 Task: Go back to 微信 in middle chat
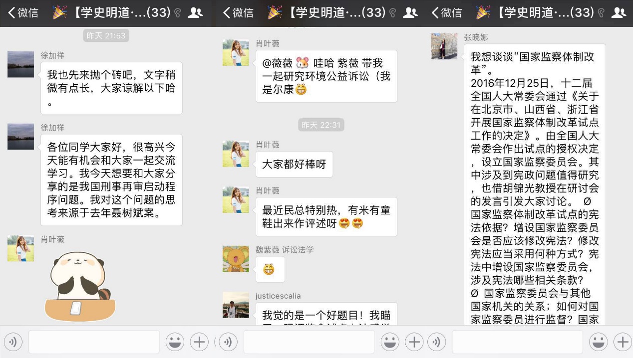coord(238,13)
